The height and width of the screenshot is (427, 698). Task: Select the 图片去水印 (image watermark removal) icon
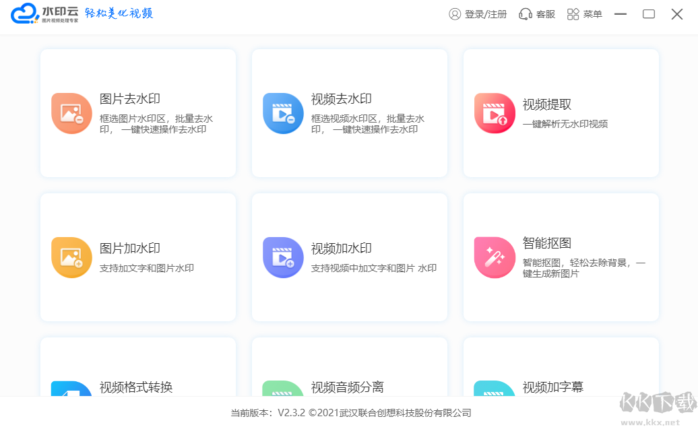[71, 112]
